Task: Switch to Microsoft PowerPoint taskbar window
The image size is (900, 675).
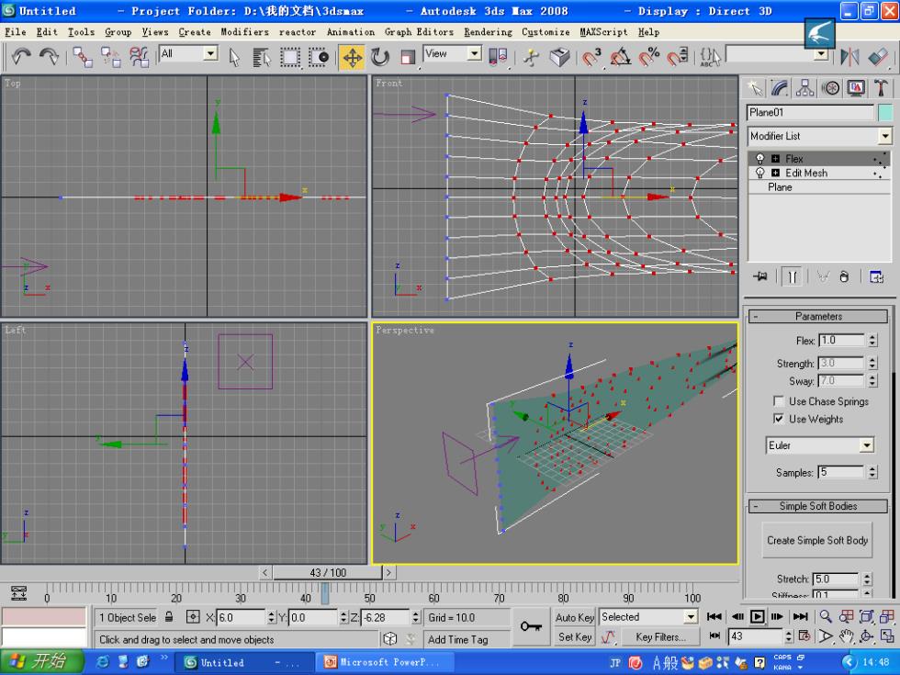Action: [384, 662]
